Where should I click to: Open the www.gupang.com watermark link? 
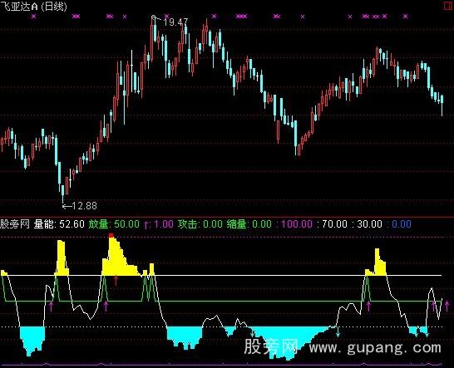375,347
